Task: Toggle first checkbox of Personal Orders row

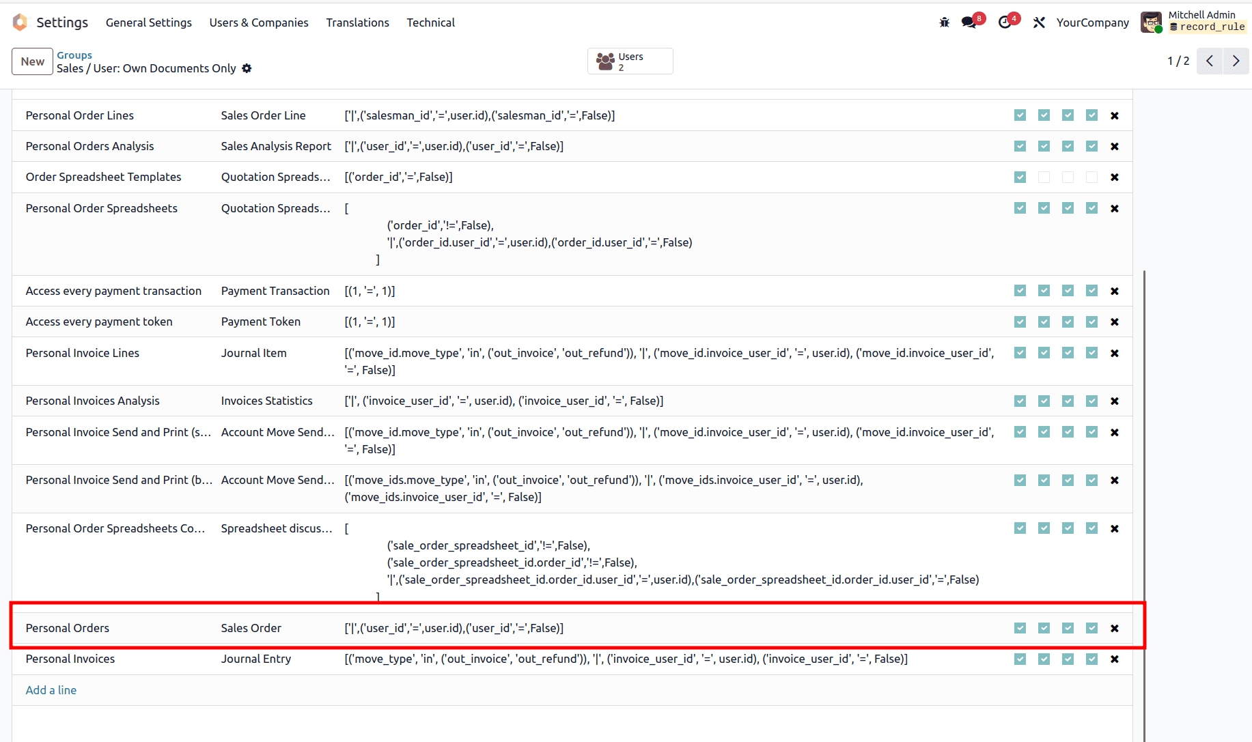Action: point(1020,628)
